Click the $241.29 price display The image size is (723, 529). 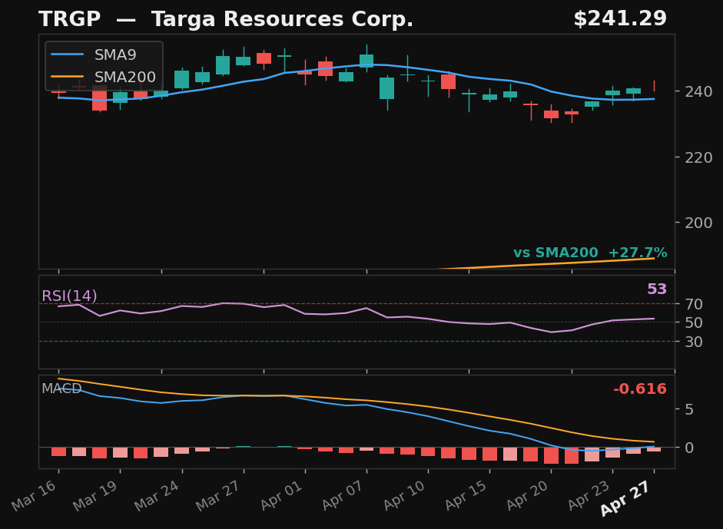620,18
